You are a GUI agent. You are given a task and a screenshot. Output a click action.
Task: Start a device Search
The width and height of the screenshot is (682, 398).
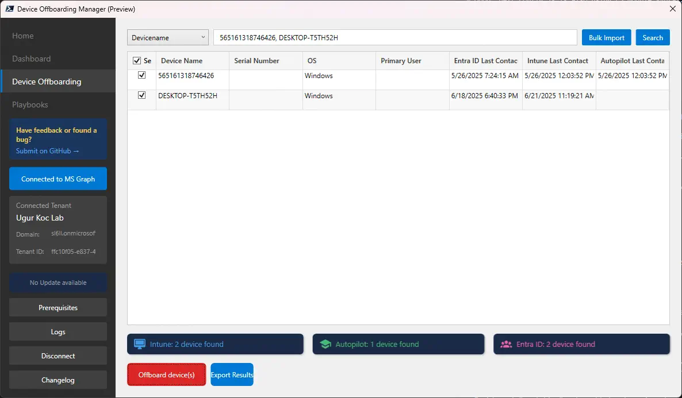653,37
